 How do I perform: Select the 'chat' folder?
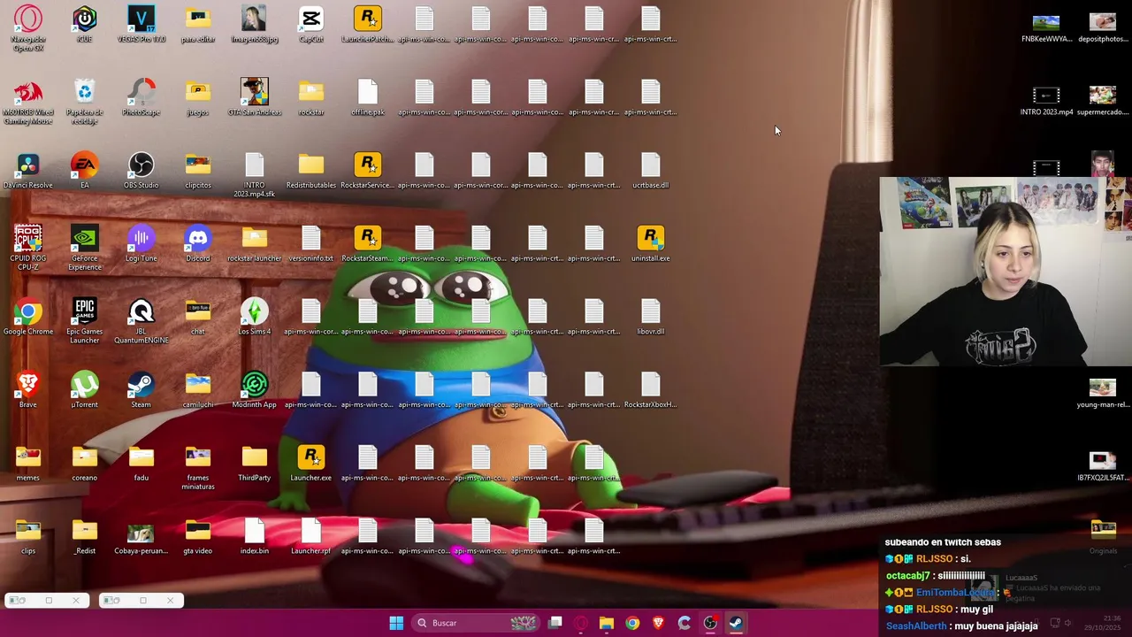pyautogui.click(x=198, y=317)
